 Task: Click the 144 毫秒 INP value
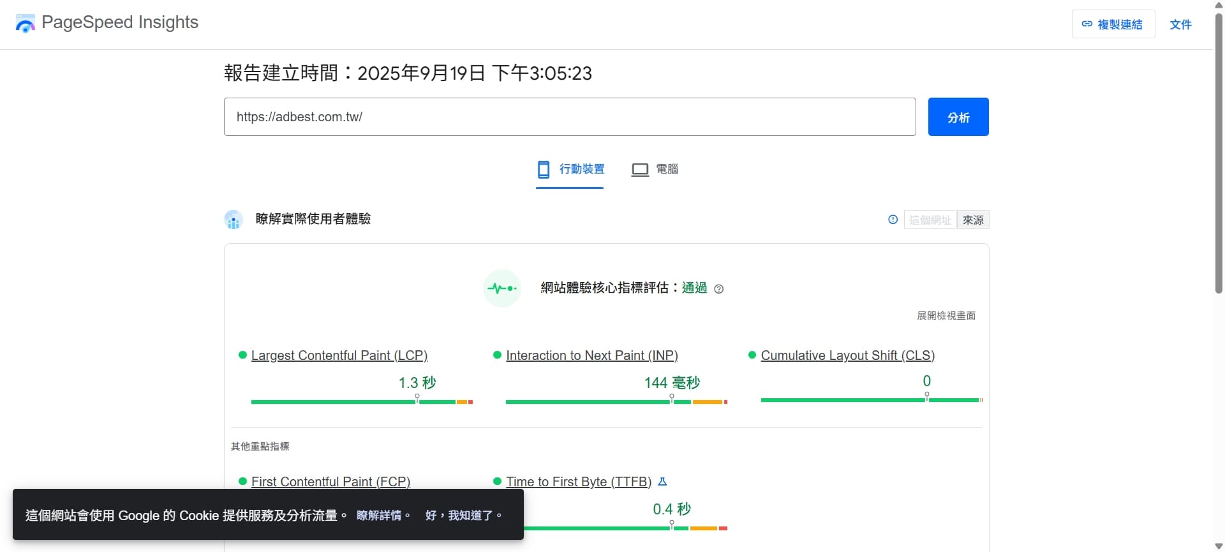pyautogui.click(x=672, y=383)
